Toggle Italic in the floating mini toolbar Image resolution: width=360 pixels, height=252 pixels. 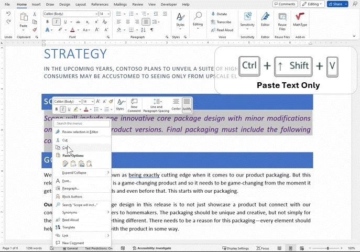coord(62,109)
